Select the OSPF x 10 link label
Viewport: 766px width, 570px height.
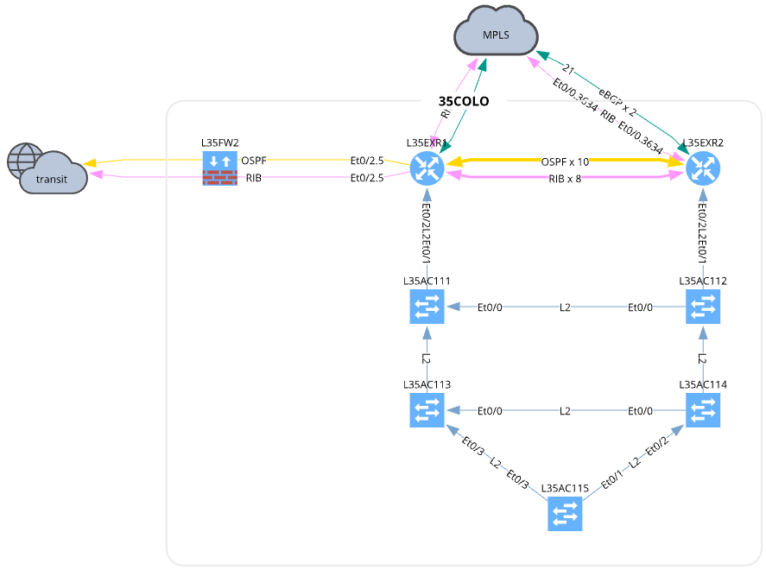tap(565, 161)
